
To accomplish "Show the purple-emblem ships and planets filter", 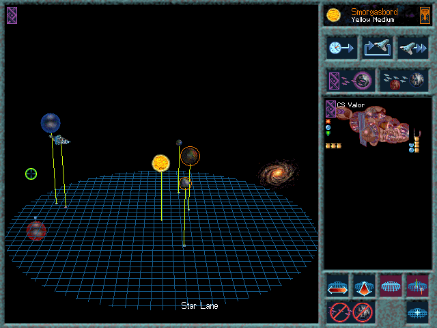I will [x=350, y=81].
